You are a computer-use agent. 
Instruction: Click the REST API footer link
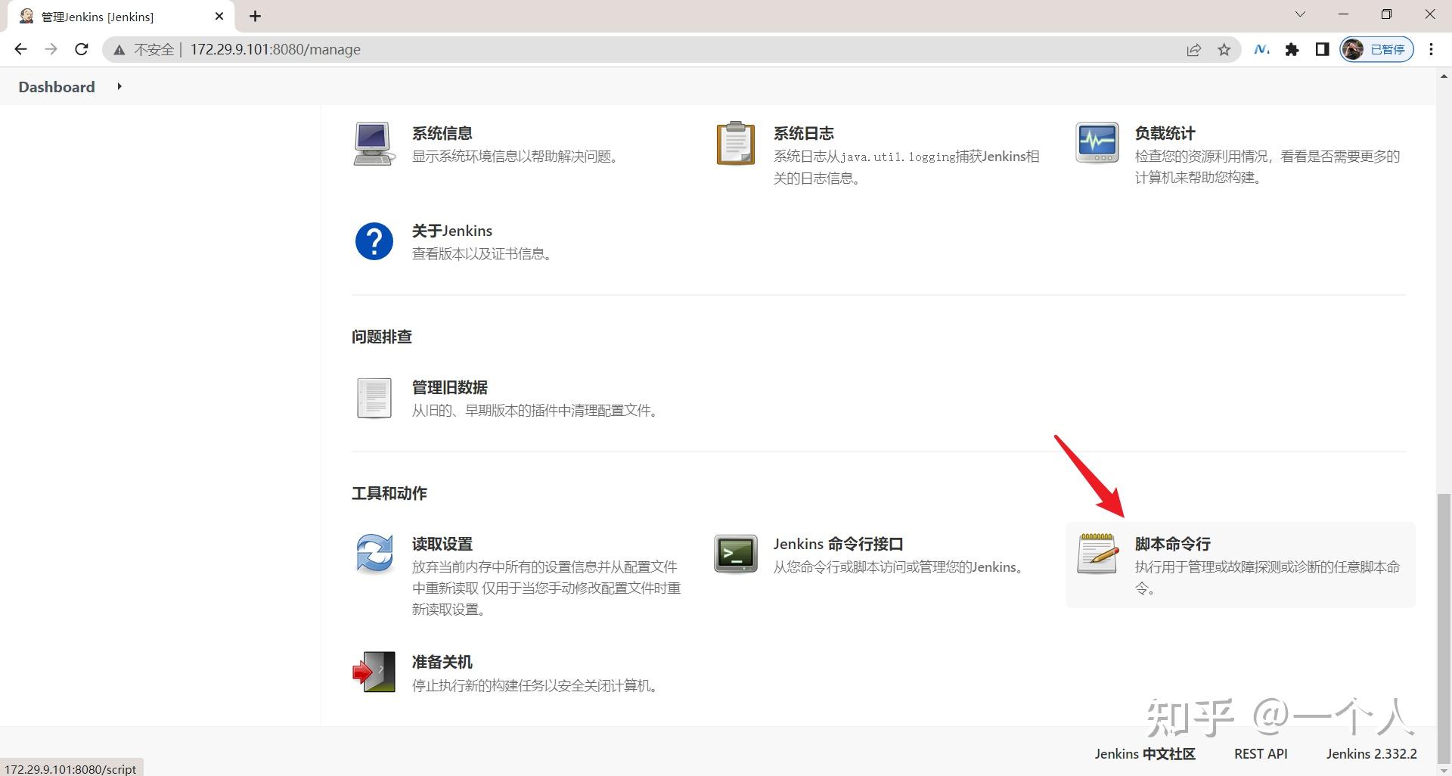(1261, 754)
